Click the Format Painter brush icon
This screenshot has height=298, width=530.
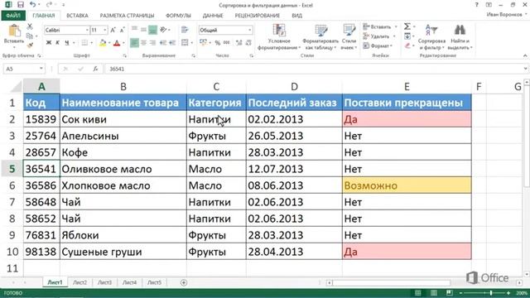point(30,45)
